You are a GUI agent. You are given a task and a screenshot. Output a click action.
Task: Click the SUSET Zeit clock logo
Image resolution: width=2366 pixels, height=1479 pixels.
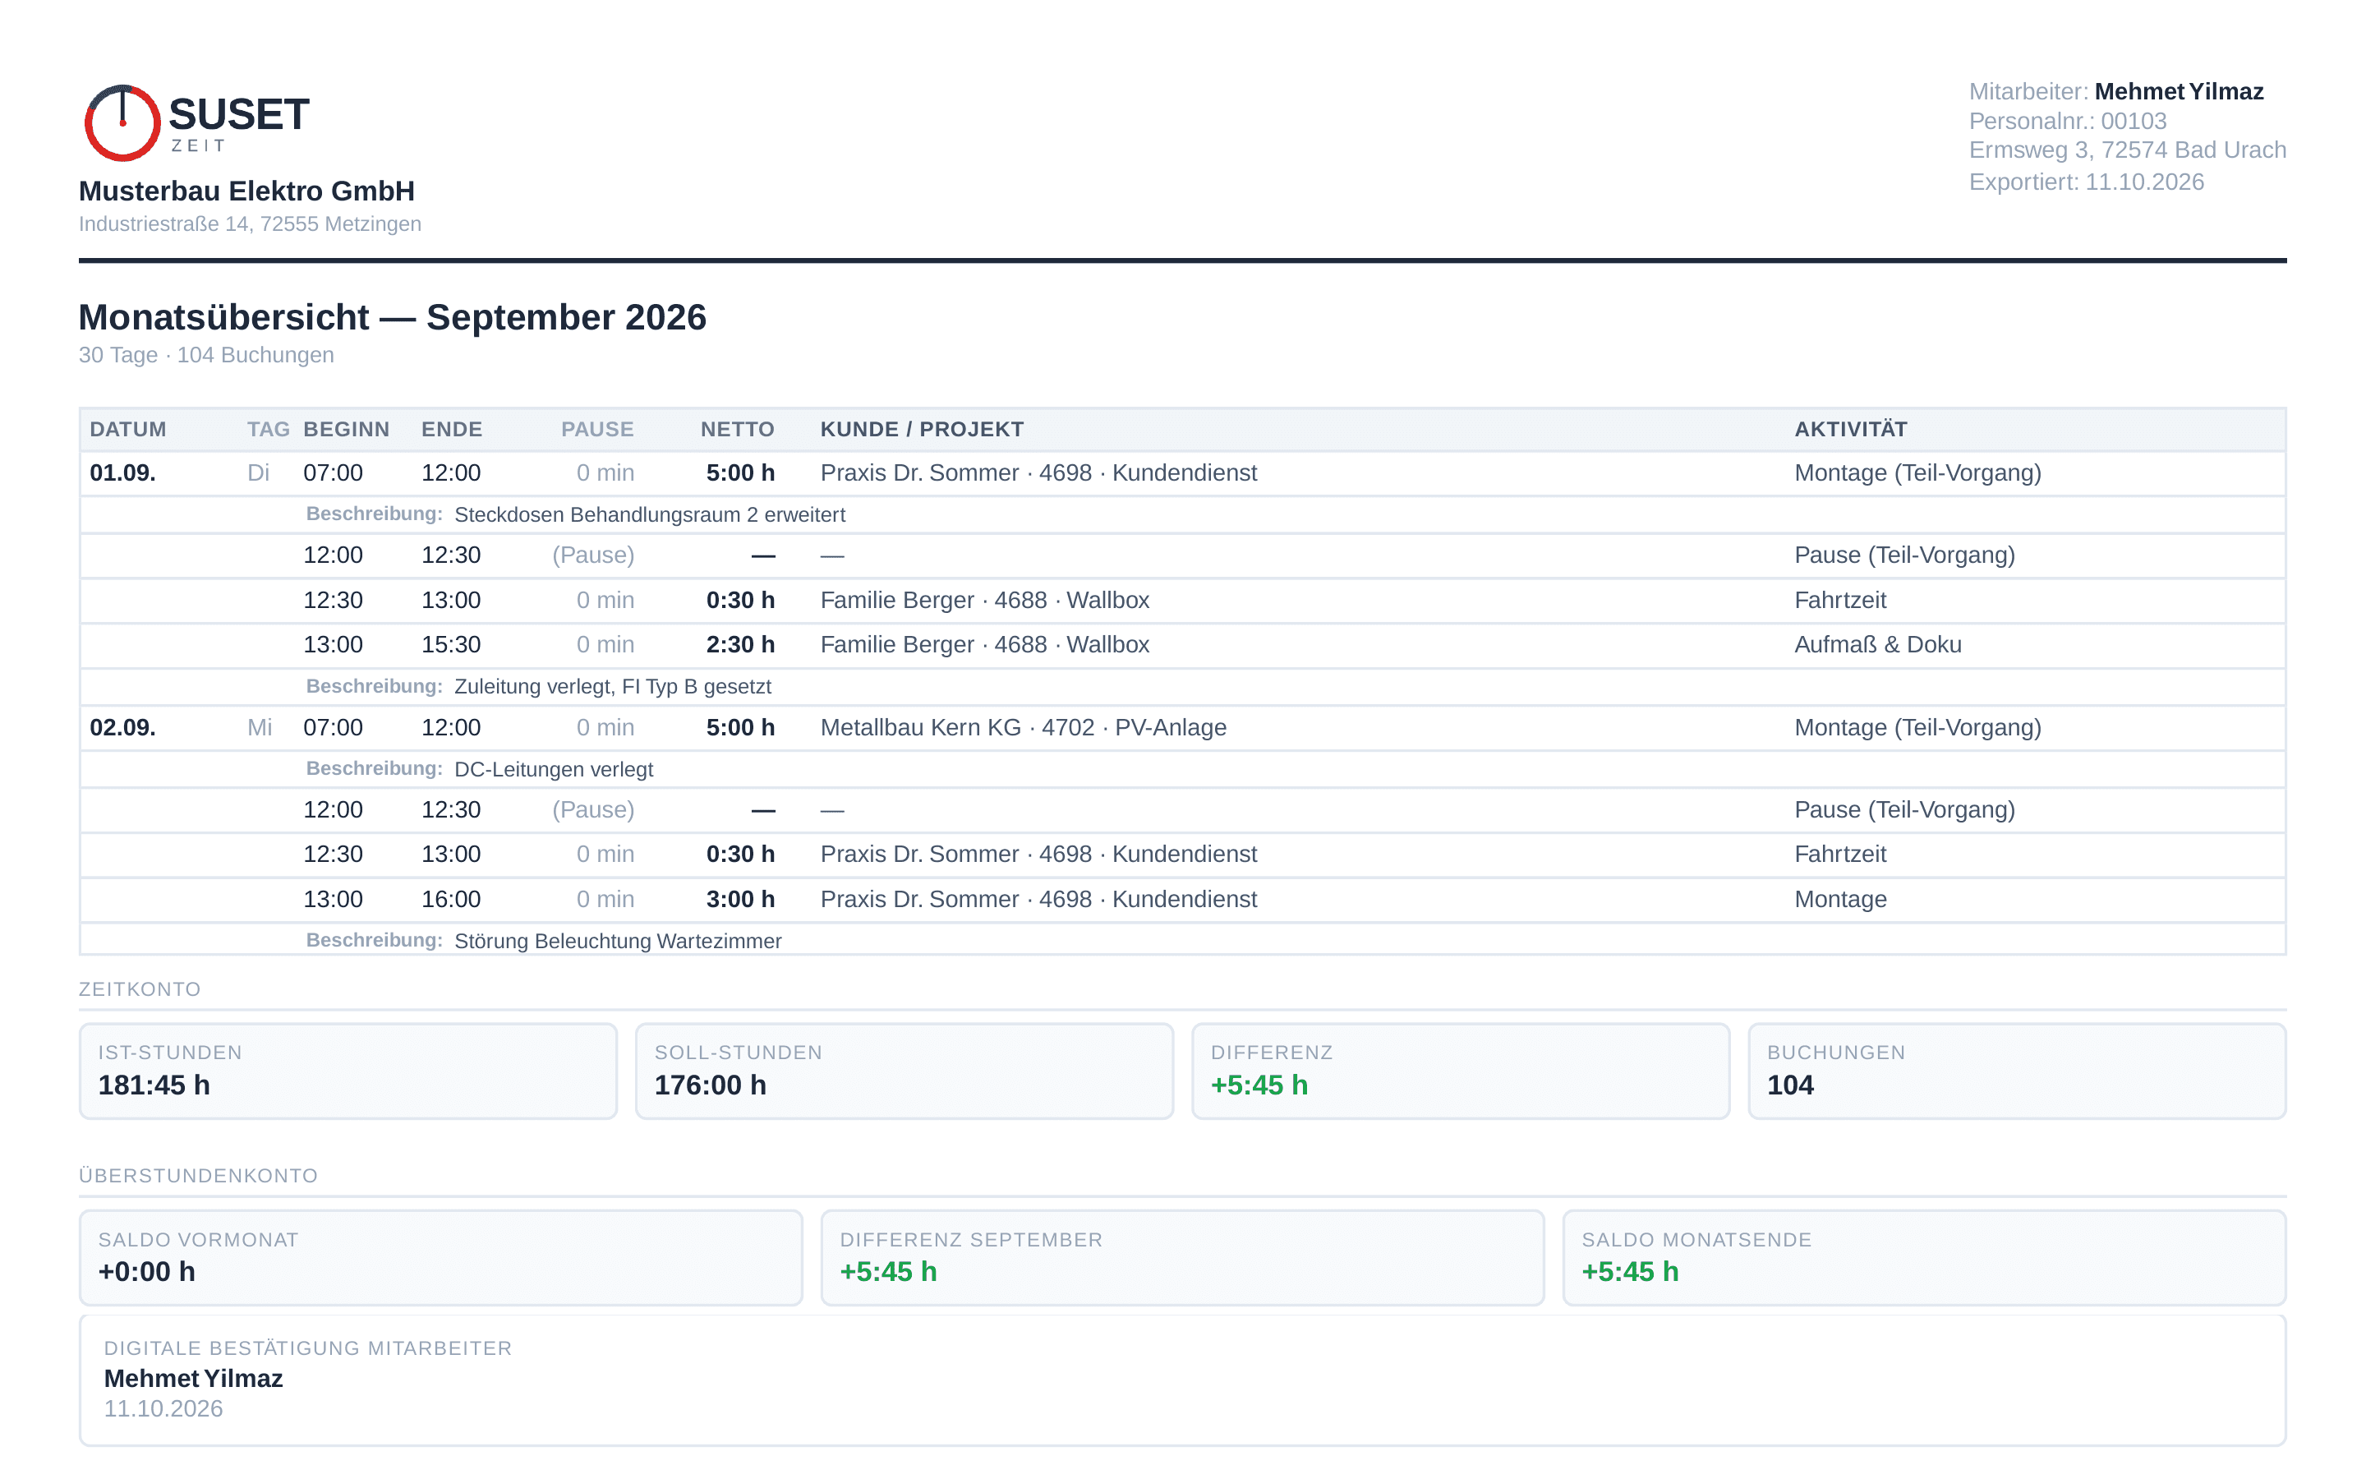[122, 122]
